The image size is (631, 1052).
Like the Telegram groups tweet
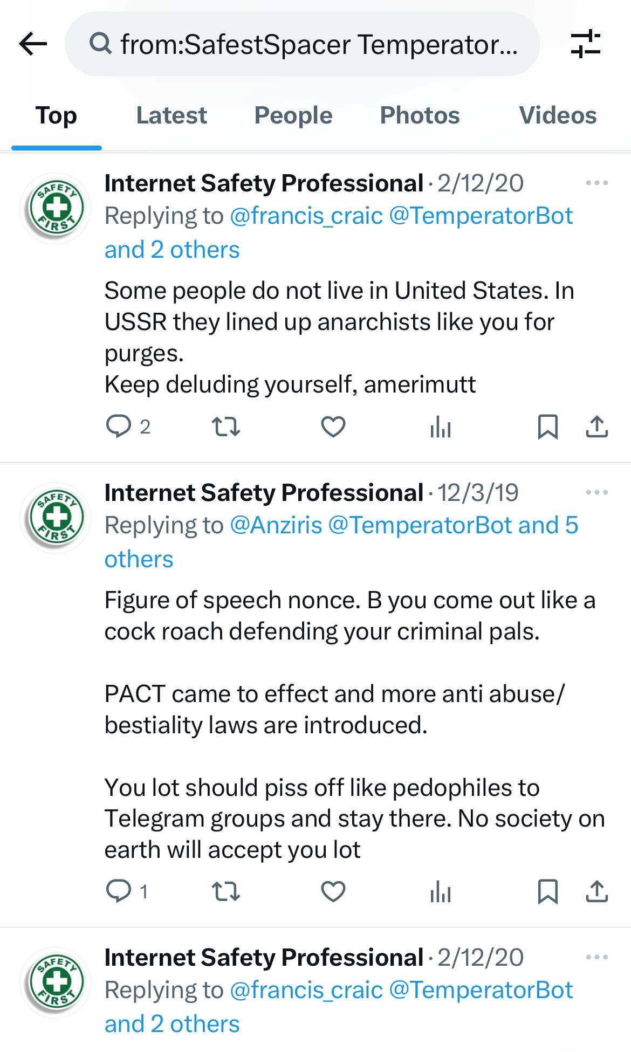[x=333, y=891]
